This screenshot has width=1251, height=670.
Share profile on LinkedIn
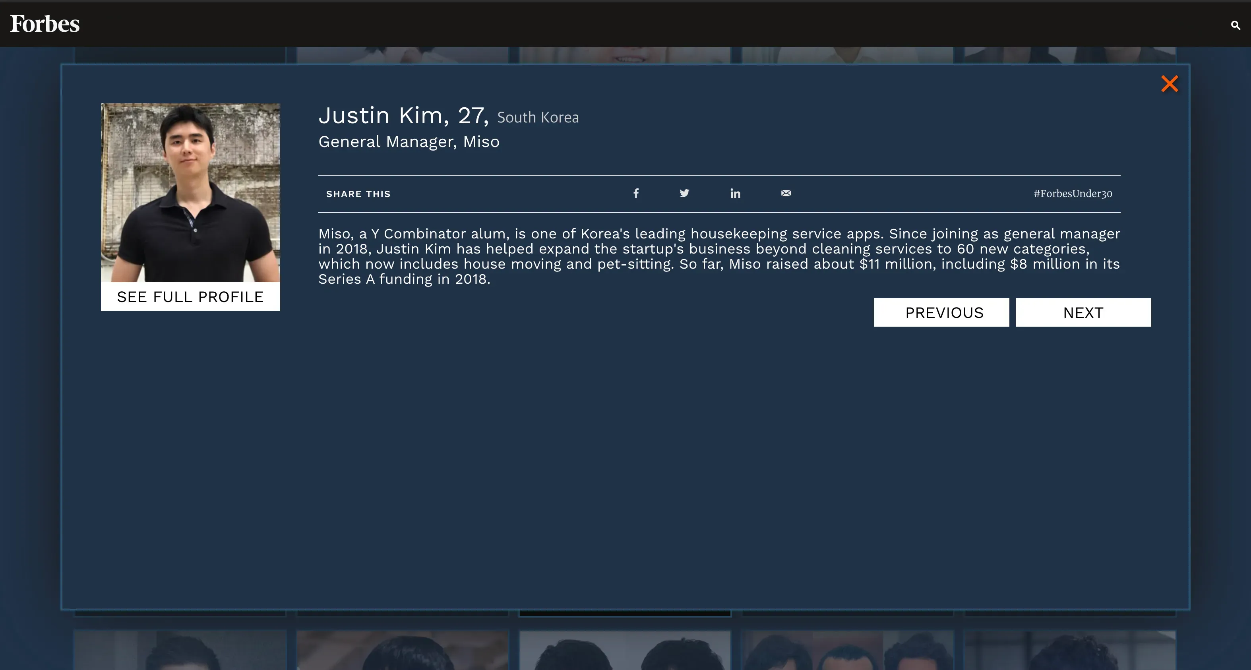[735, 193]
